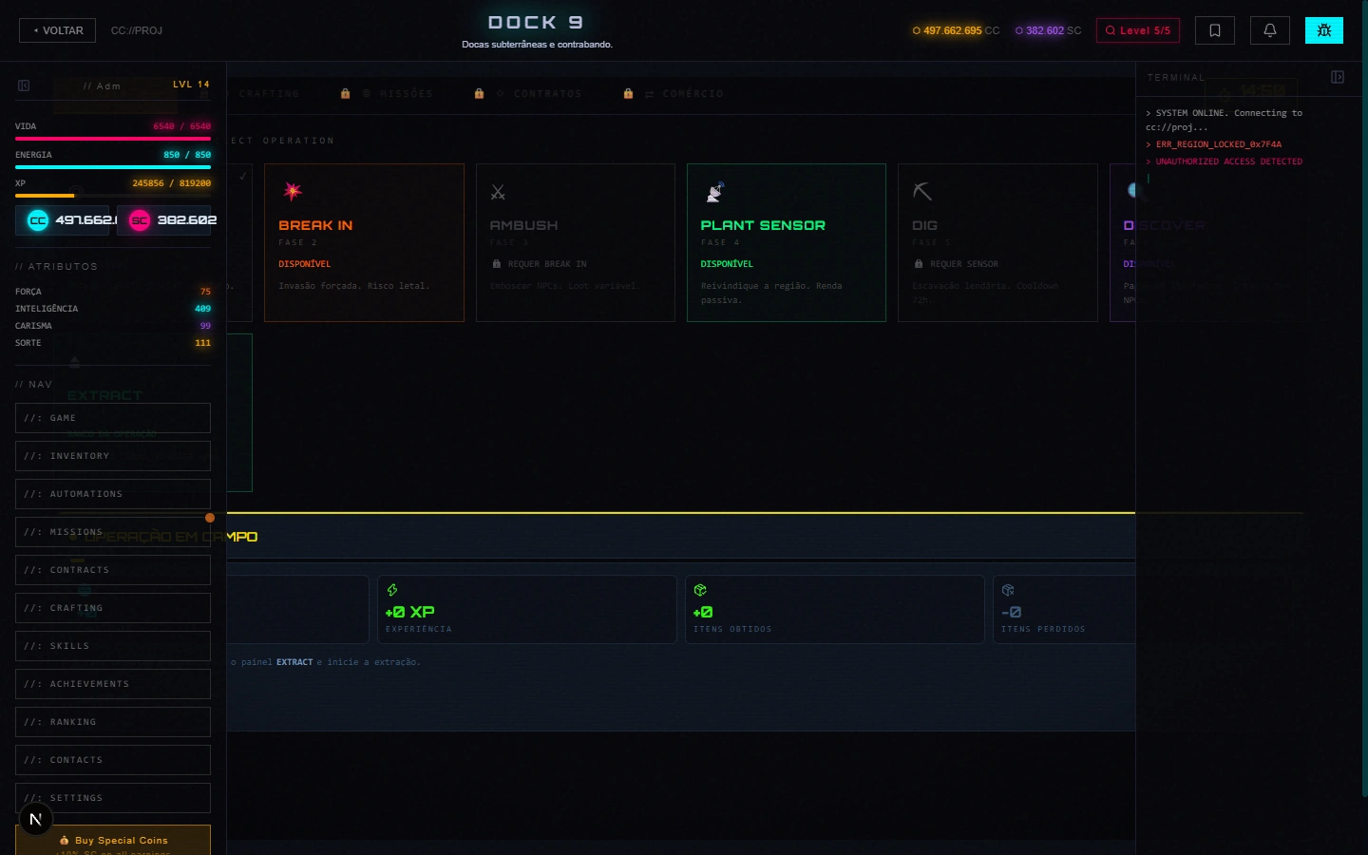Open CONTRACTS in the nav menu
Screen dimensions: 1368x855
pos(113,570)
